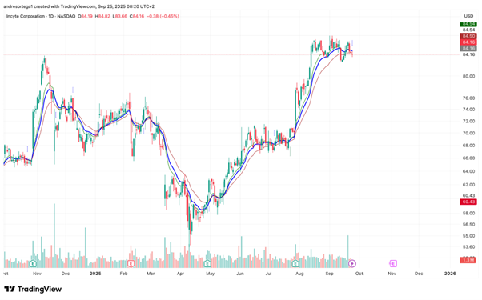Viewport: 482px width, 300px height.
Task: Click the green earnings marker at November 2024
Action: point(33,263)
